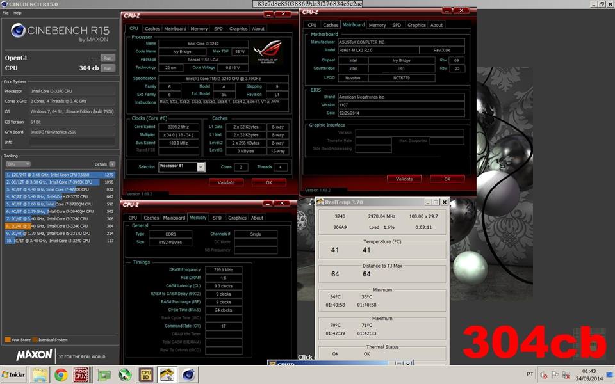This screenshot has height=384, width=615.
Task: Select Caches tab in the bottom CPU-Z window
Action: click(x=151, y=218)
